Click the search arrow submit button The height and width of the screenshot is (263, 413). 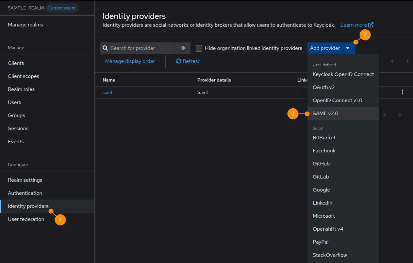(182, 48)
